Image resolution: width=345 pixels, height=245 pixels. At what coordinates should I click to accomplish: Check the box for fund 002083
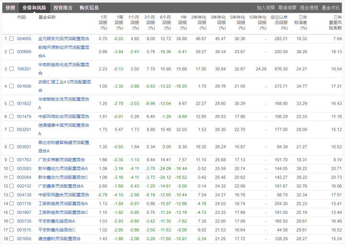click(11, 168)
